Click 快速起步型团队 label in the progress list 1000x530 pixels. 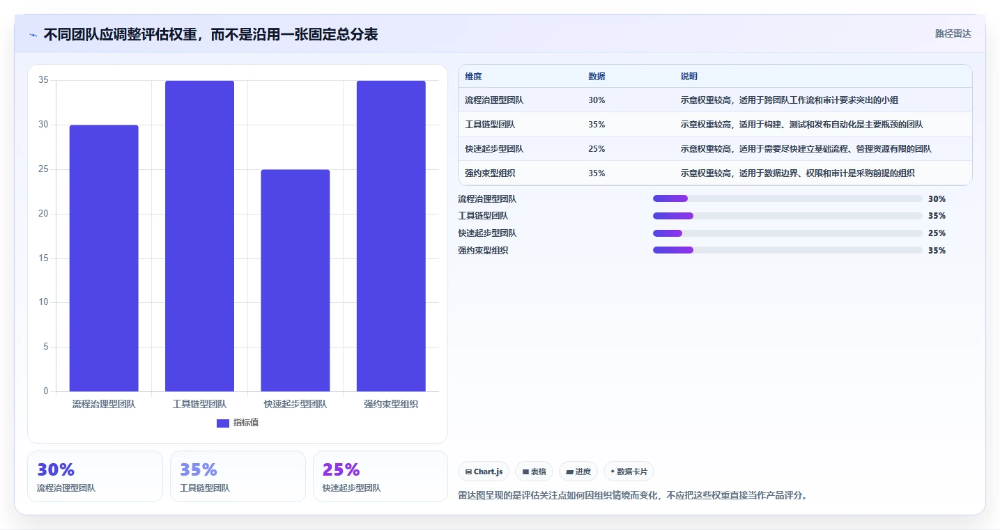coord(487,233)
